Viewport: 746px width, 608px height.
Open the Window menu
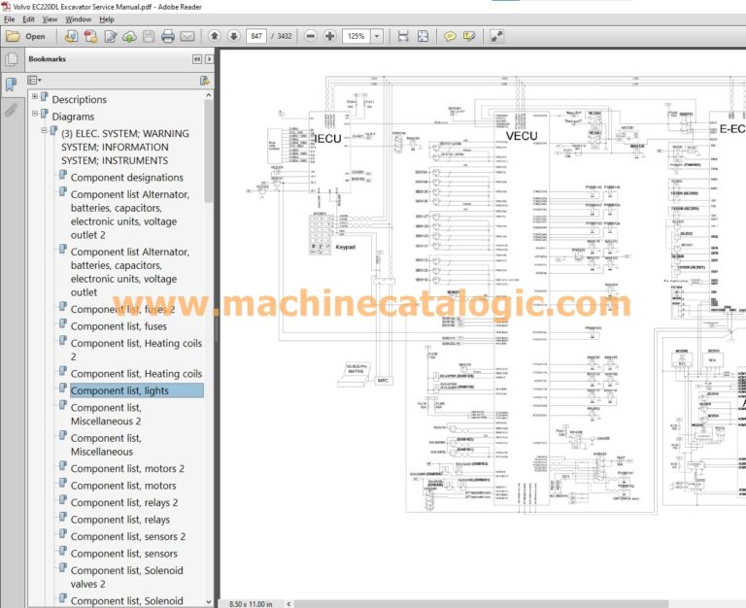(x=78, y=19)
